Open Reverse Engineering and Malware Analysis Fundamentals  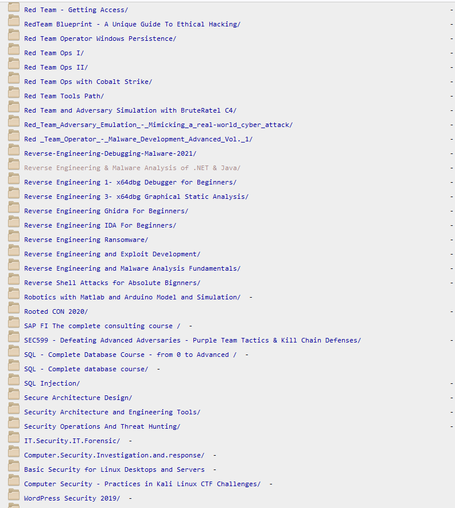click(x=133, y=268)
